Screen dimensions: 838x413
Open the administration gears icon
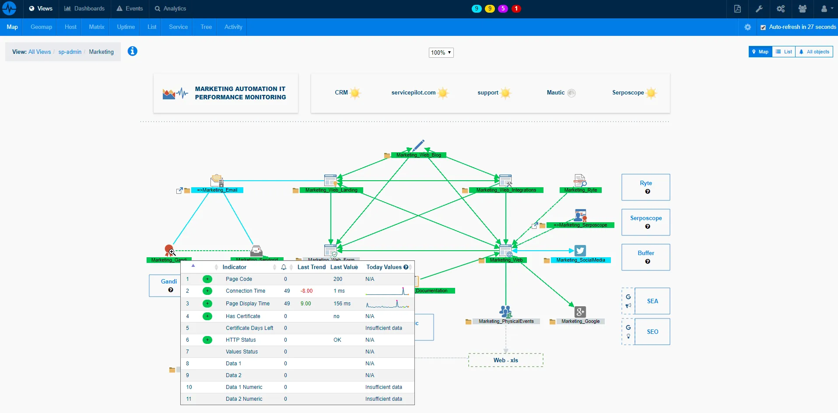click(x=781, y=9)
